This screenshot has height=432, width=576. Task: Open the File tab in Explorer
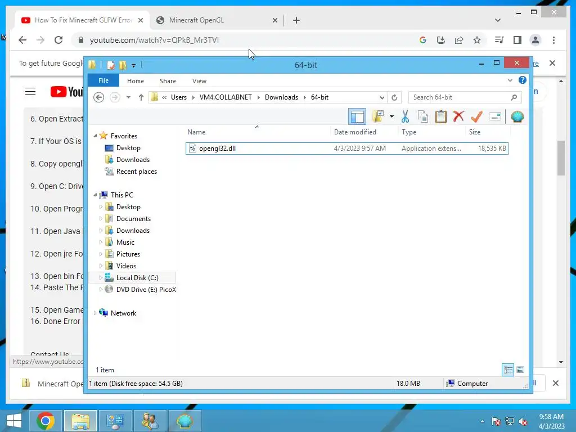[x=103, y=80]
